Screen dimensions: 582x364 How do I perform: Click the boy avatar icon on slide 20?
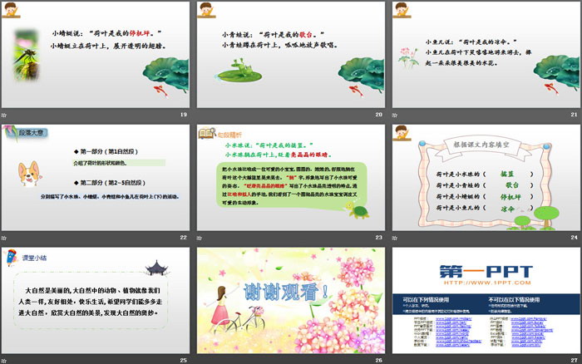coord(206,10)
